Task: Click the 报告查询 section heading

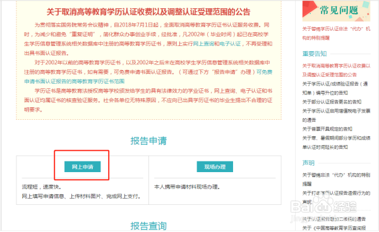Action: click(148, 226)
